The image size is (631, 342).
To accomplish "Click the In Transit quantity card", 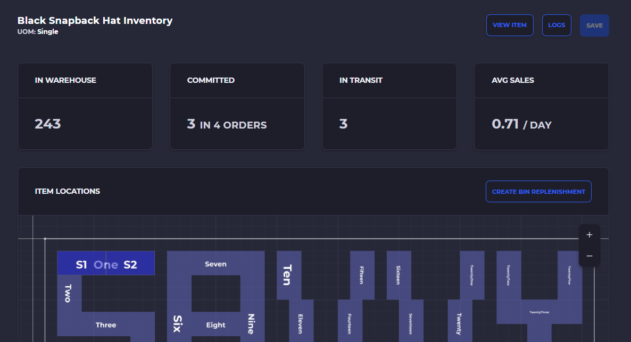I will click(389, 124).
